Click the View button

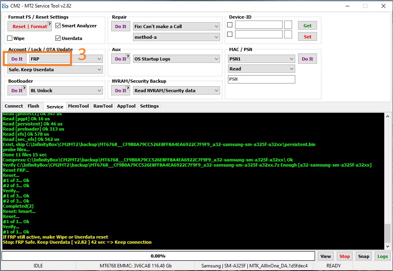(325, 256)
